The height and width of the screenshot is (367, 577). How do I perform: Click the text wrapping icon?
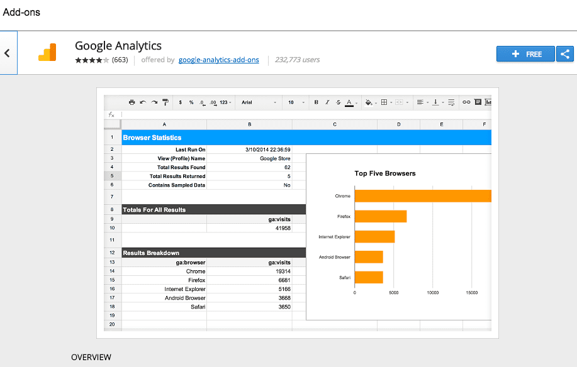451,102
